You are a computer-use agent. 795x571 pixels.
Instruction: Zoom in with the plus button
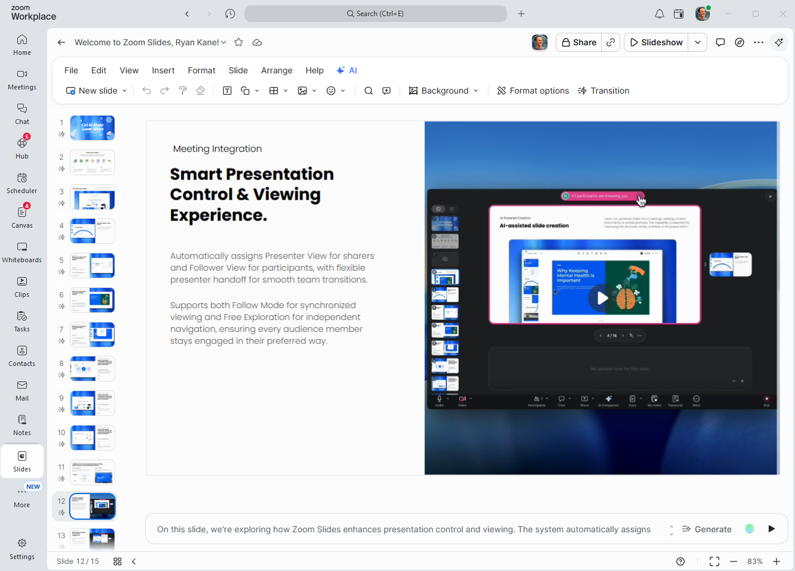(x=777, y=561)
